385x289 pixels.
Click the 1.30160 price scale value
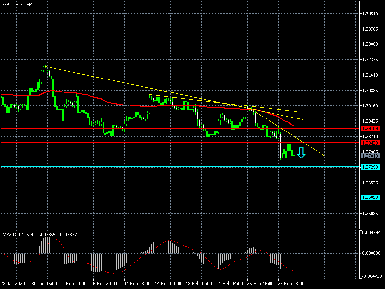(x=370, y=106)
